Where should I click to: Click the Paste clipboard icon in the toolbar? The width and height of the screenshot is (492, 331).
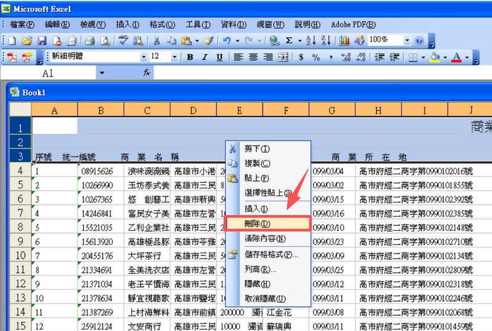coord(187,41)
